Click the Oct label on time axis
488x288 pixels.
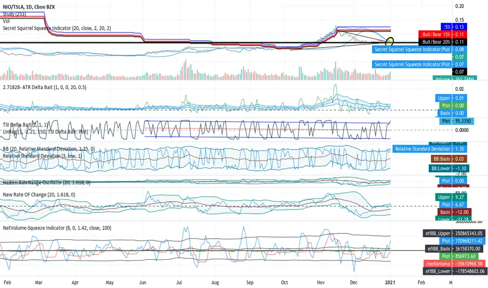point(284,282)
